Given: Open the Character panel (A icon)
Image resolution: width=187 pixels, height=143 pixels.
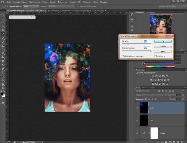Looking at the screenshot, I should point(132,26).
